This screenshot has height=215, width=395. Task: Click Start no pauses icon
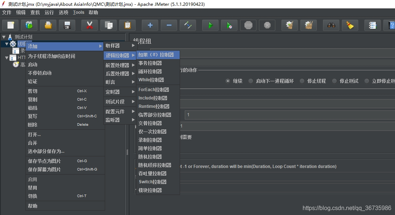pos(229,25)
